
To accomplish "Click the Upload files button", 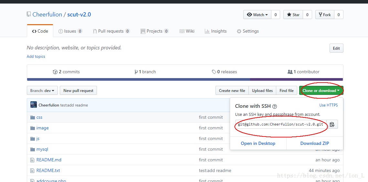I will click(262, 91).
